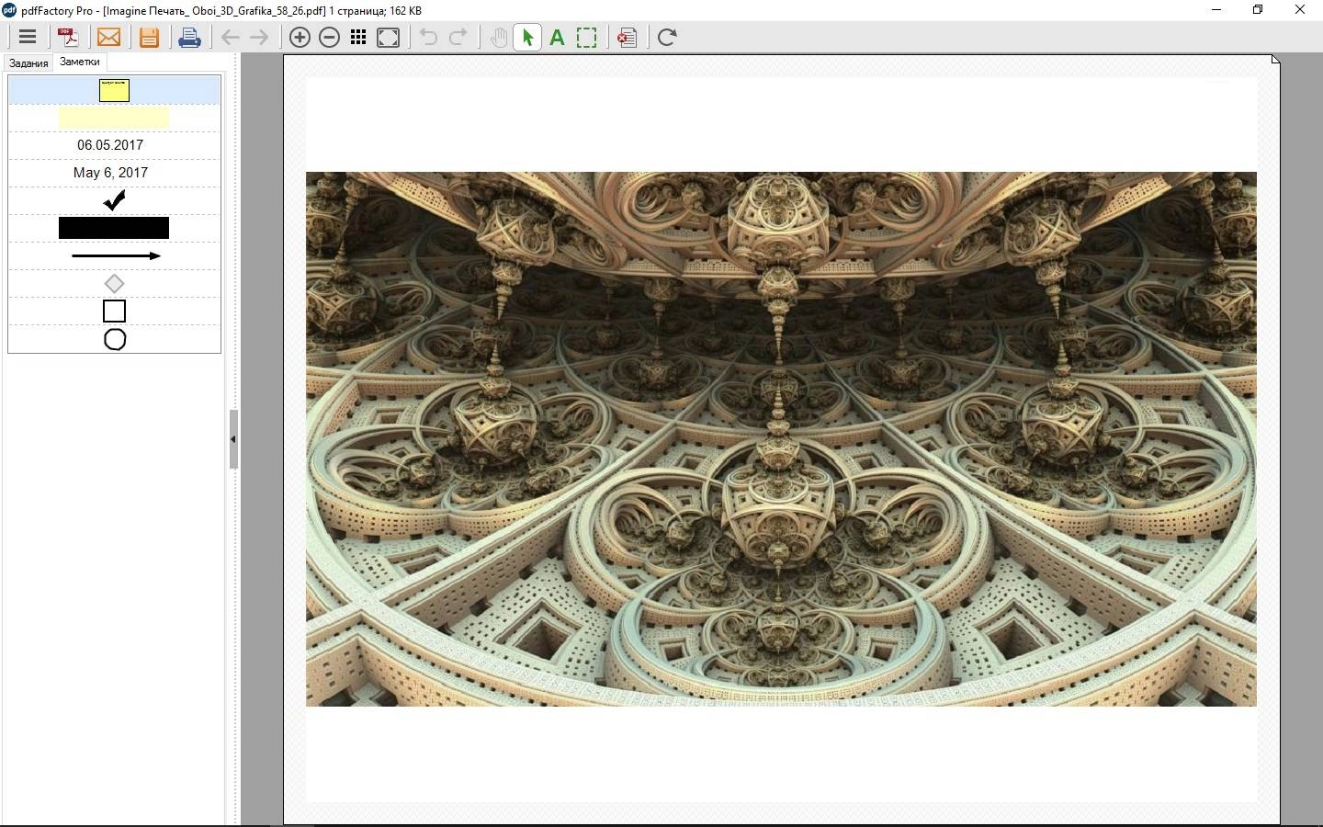Pick the yellow sticky note stamp
The image size is (1323, 827).
pyautogui.click(x=114, y=90)
